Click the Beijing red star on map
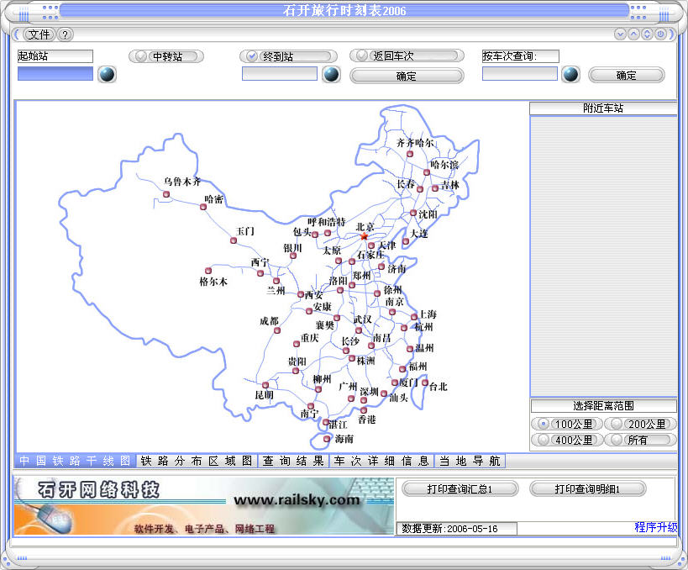688x570 pixels. pos(364,236)
